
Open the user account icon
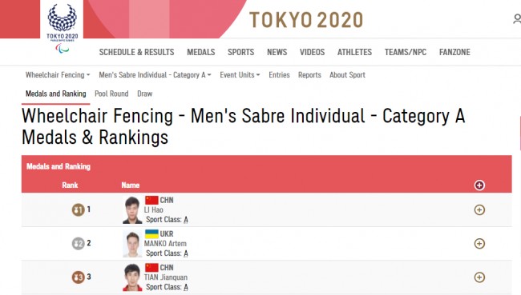click(x=517, y=19)
